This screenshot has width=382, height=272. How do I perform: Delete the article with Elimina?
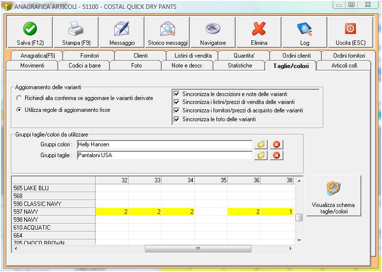tap(259, 32)
